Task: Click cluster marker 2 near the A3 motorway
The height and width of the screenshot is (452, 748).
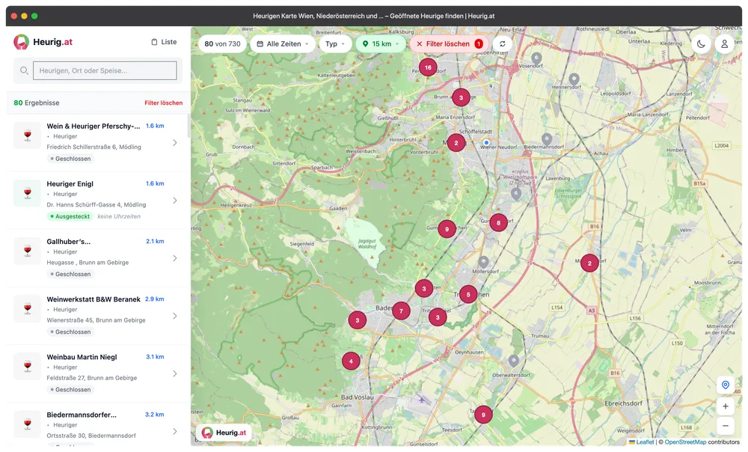Action: [x=589, y=263]
